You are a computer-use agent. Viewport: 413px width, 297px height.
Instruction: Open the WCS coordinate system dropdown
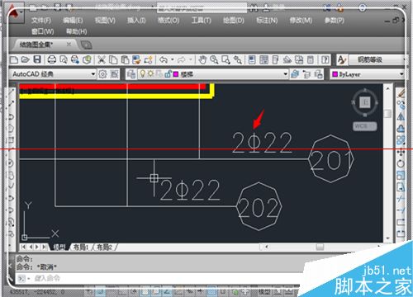click(365, 126)
